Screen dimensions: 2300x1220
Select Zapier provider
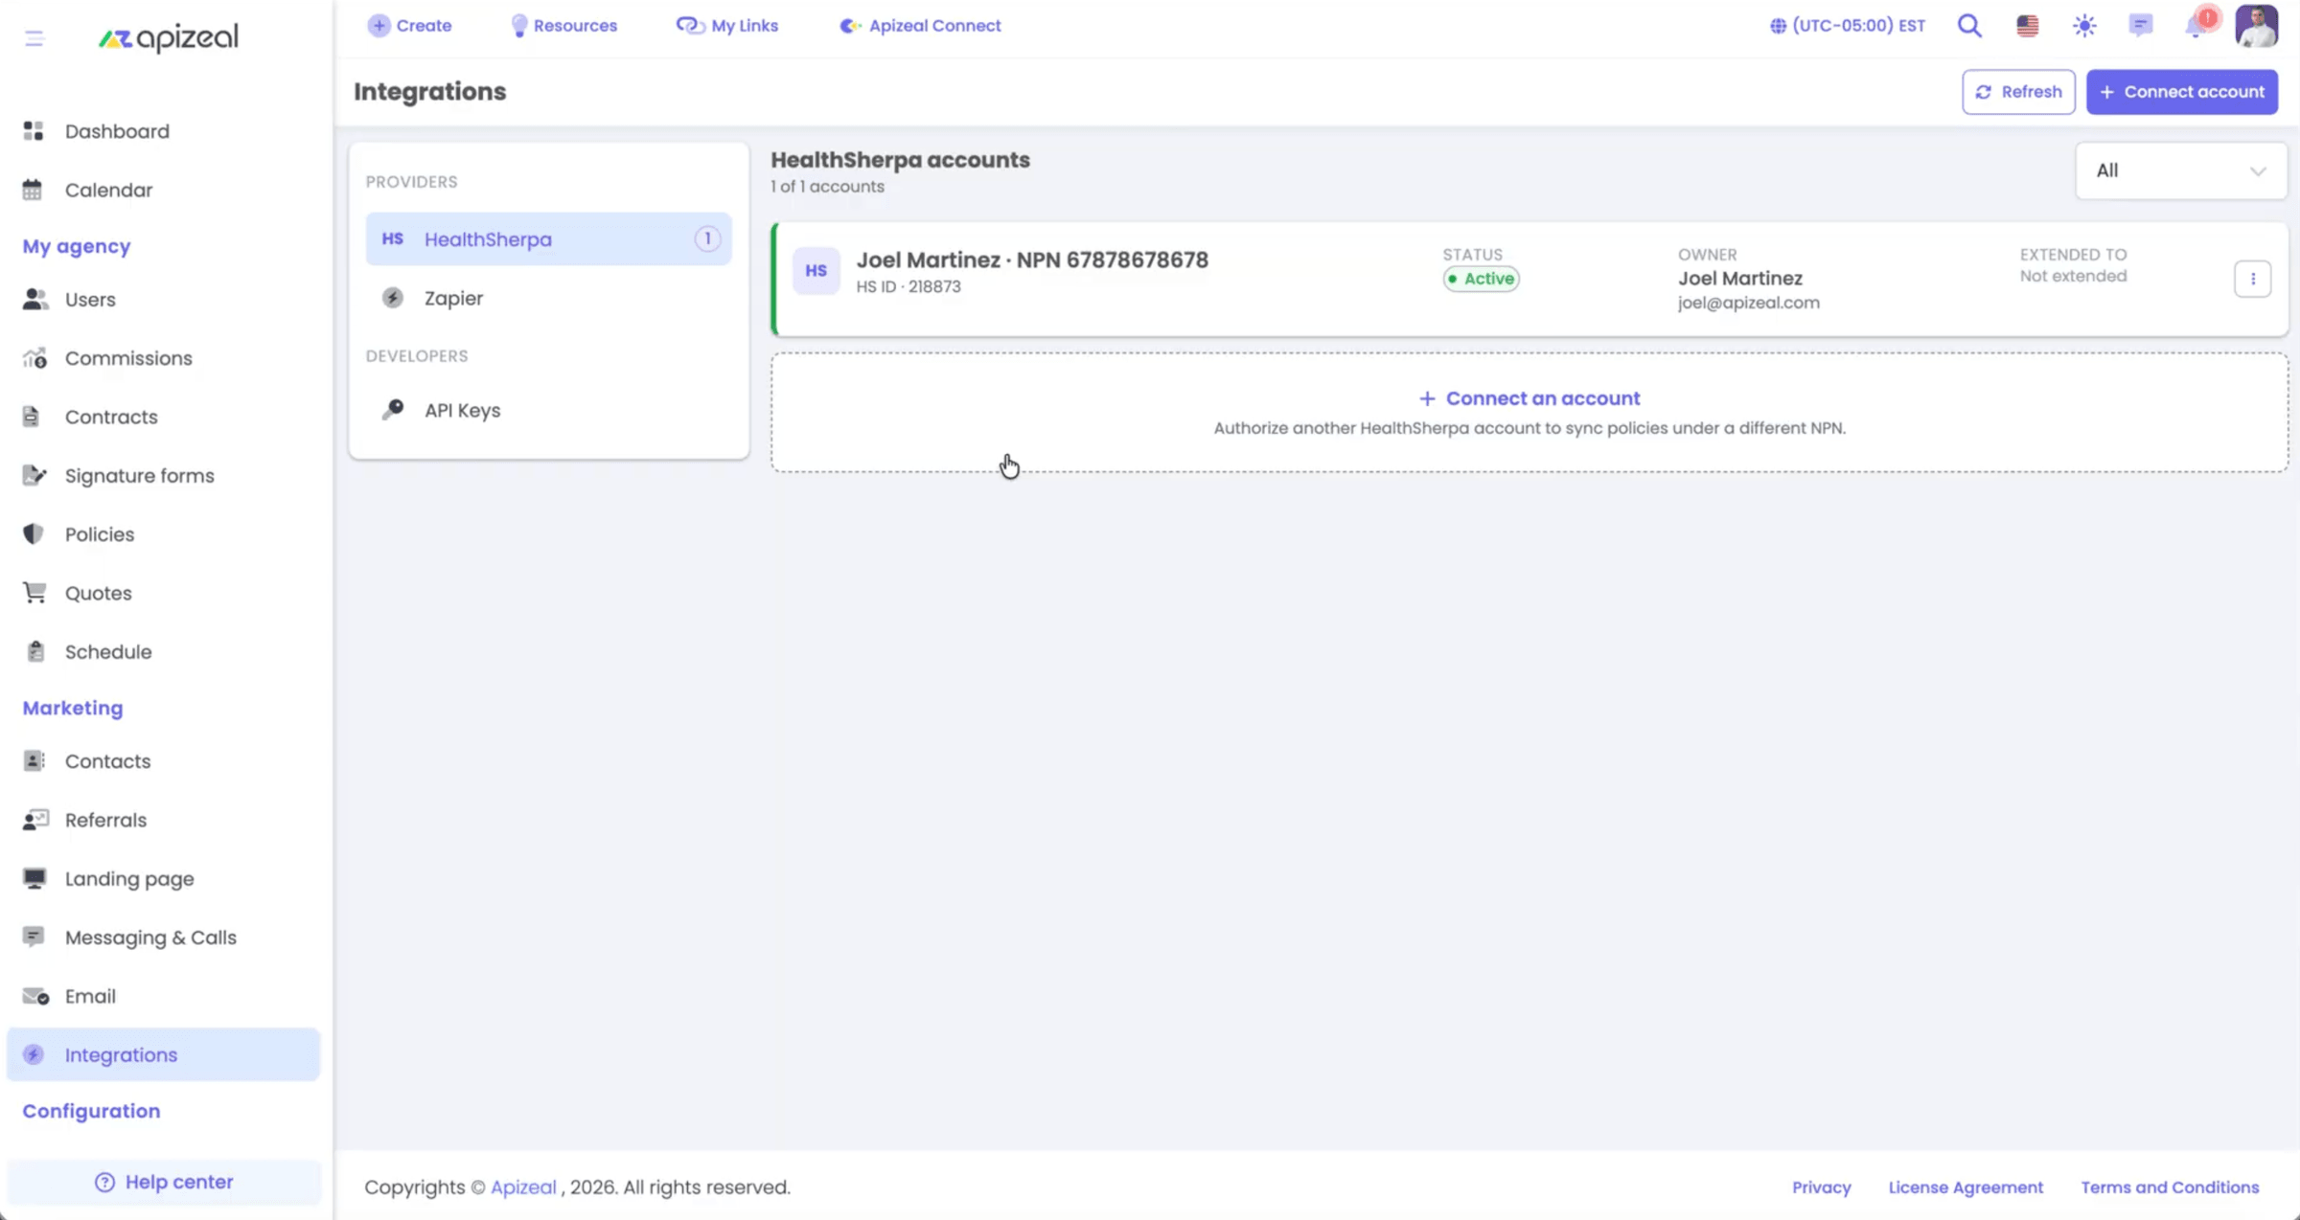pos(548,298)
